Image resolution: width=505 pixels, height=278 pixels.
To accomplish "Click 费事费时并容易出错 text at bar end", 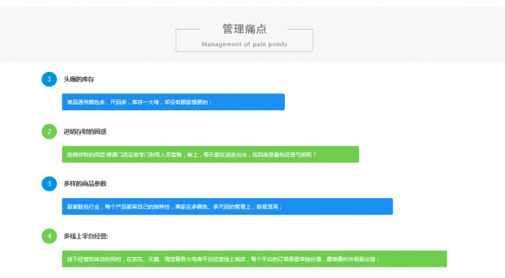I will pyautogui.click(x=351, y=259).
